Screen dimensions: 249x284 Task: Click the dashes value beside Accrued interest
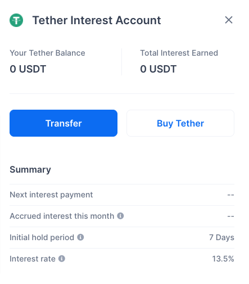pyautogui.click(x=230, y=216)
